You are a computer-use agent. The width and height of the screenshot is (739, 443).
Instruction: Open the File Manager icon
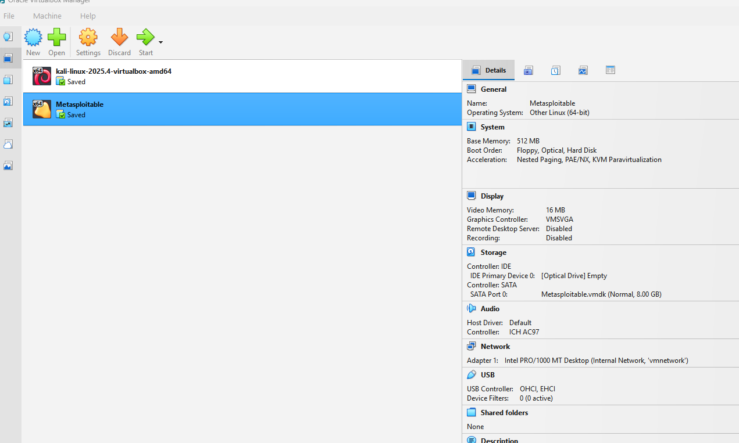pyautogui.click(x=610, y=70)
